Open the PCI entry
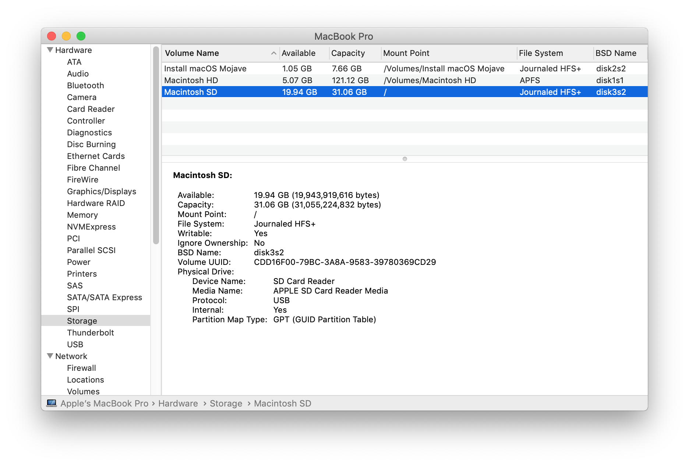 click(73, 238)
